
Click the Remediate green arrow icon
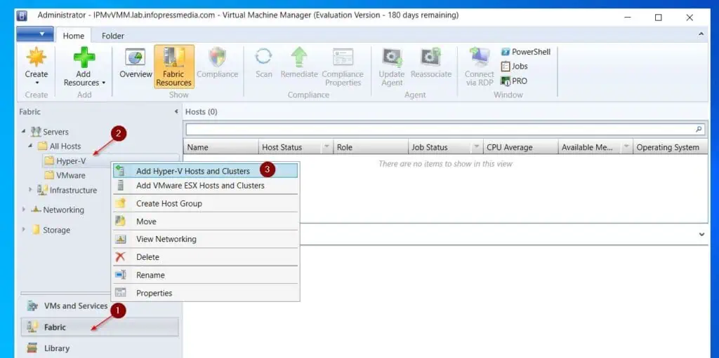pyautogui.click(x=299, y=57)
